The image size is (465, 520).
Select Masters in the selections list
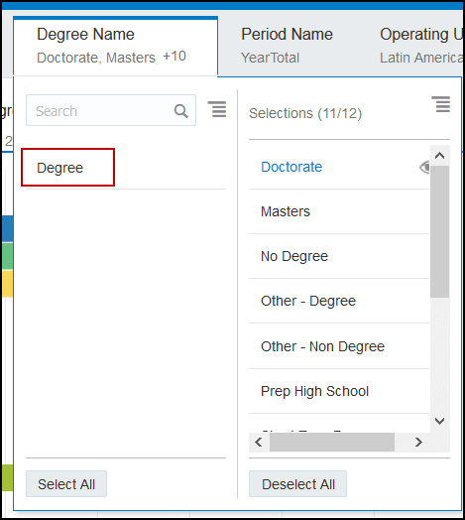click(286, 211)
